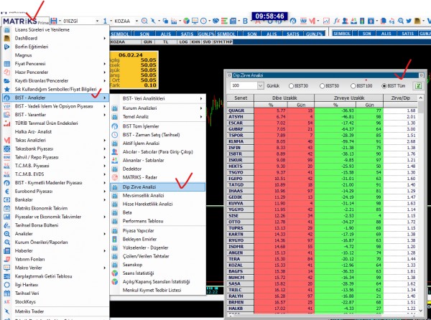Viewport: 431px width, 320px height.
Task: Click the TMP button on chart bar
Action: tap(228, 42)
